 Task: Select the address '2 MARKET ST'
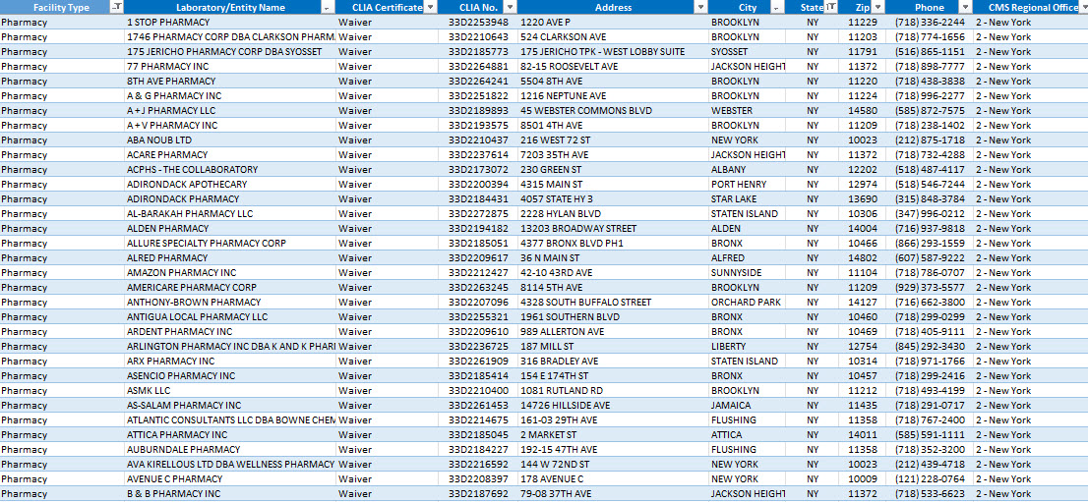point(614,435)
